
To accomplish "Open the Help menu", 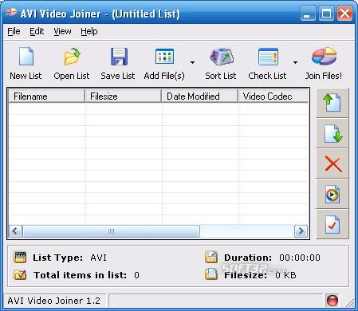I will tap(89, 31).
